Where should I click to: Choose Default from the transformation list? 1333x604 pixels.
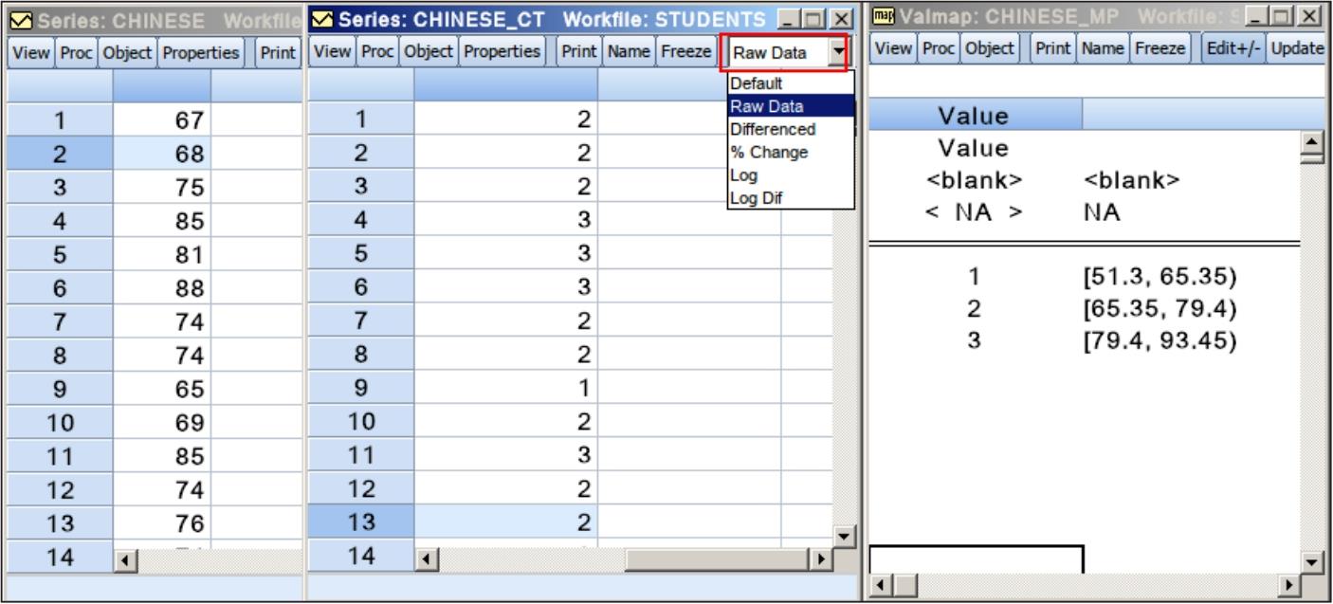tap(791, 82)
